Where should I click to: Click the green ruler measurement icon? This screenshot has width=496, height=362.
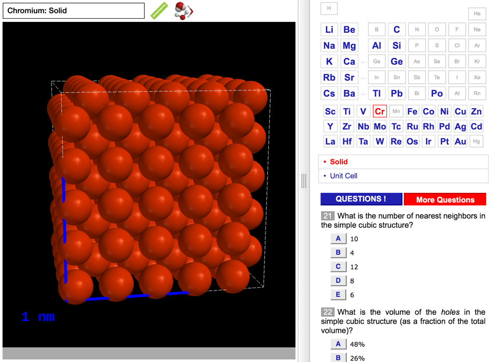pyautogui.click(x=159, y=10)
